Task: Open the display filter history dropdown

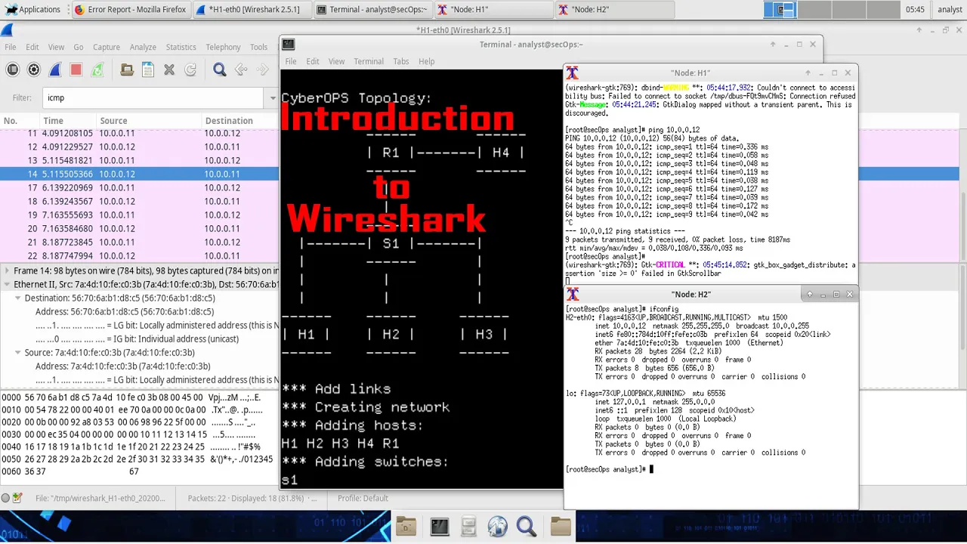Action: point(273,97)
